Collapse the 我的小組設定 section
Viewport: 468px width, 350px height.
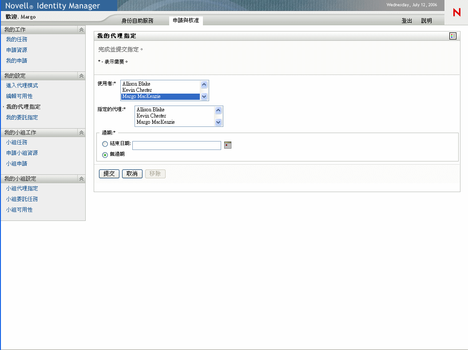81,179
